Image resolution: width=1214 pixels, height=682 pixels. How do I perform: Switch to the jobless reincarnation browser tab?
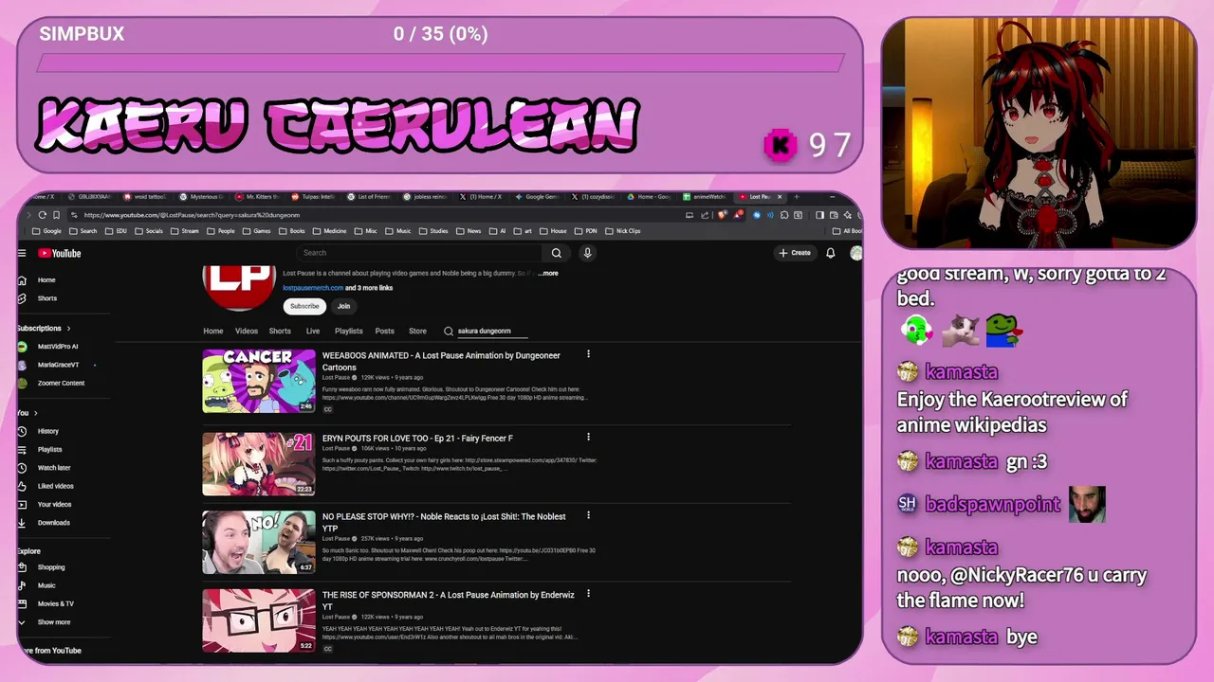(x=425, y=197)
